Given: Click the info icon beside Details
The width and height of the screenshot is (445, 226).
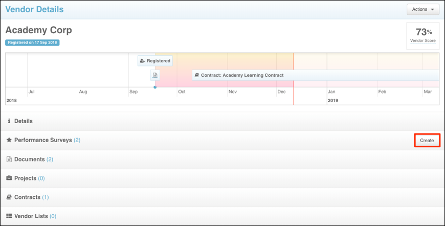Looking at the screenshot, I should coord(9,121).
